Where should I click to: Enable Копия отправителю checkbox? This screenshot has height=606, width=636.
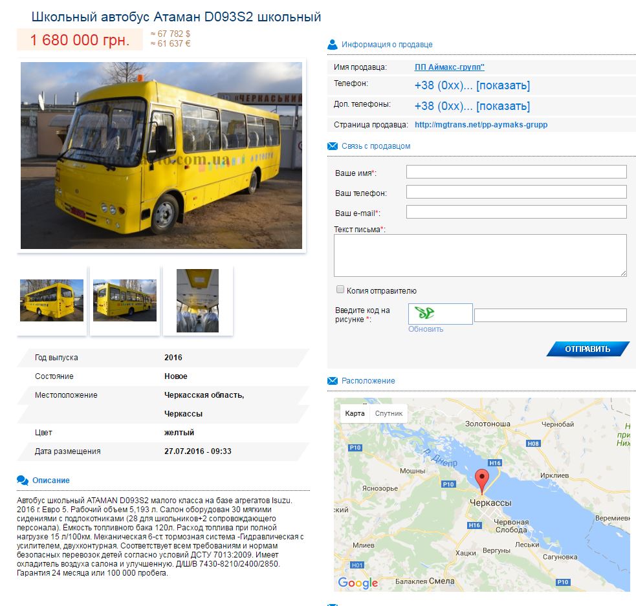point(340,290)
